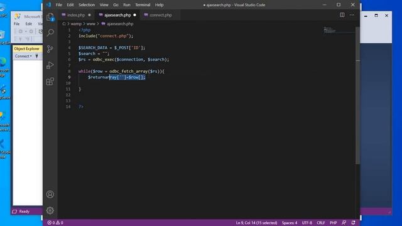
Task: Open the Manage gear icon
Action: point(50,210)
